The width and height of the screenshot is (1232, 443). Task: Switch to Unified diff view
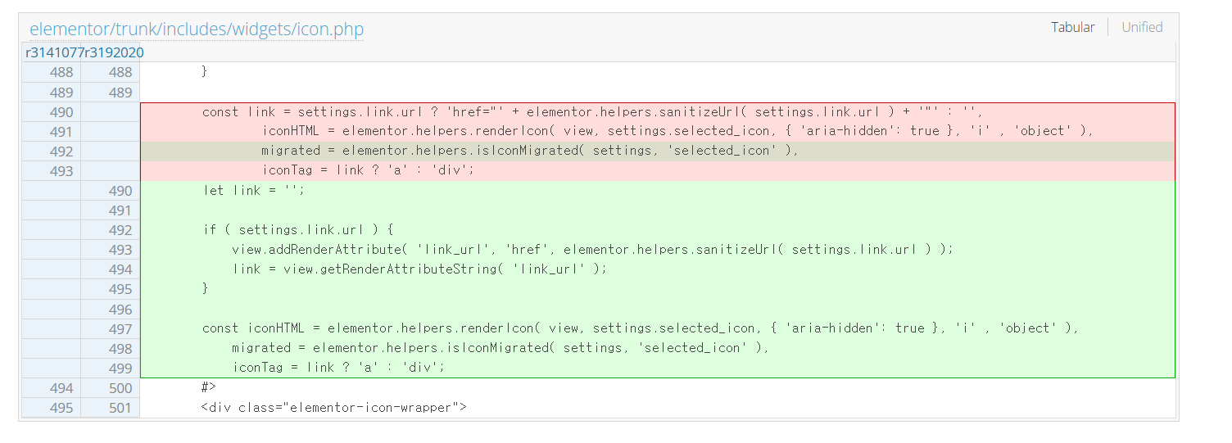point(1142,27)
